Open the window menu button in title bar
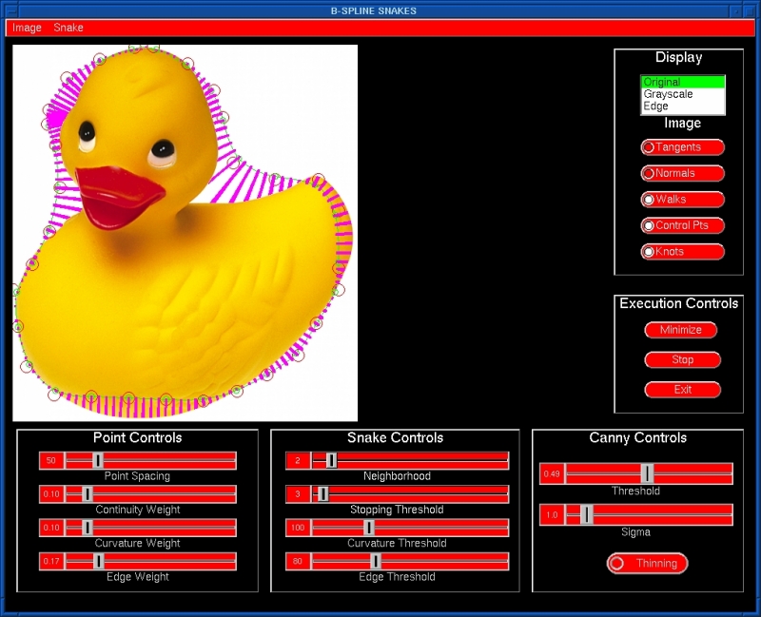The width and height of the screenshot is (761, 617). click(10, 10)
